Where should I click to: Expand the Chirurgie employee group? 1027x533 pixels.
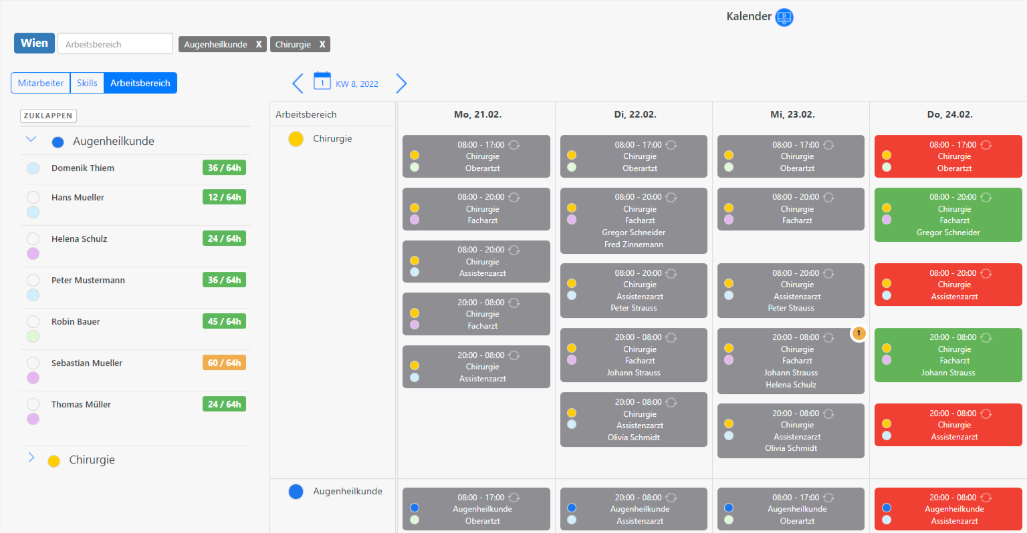31,458
